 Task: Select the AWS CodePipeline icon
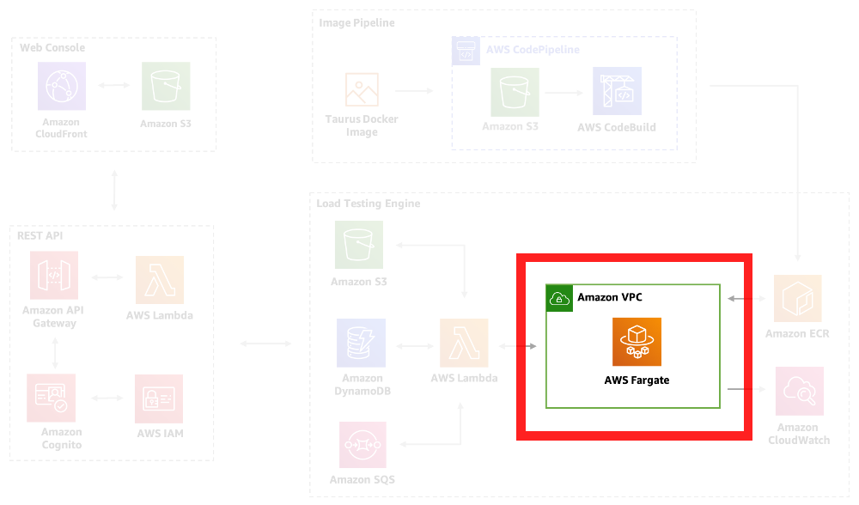466,51
